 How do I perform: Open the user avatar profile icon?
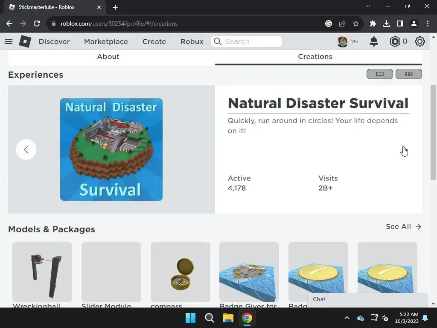tap(343, 41)
